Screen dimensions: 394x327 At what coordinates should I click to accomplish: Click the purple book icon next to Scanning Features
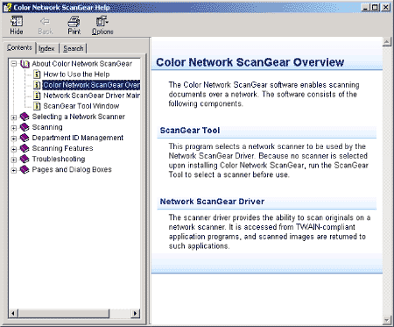[25, 148]
